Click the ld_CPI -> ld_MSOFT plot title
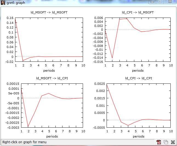 [138, 12]
